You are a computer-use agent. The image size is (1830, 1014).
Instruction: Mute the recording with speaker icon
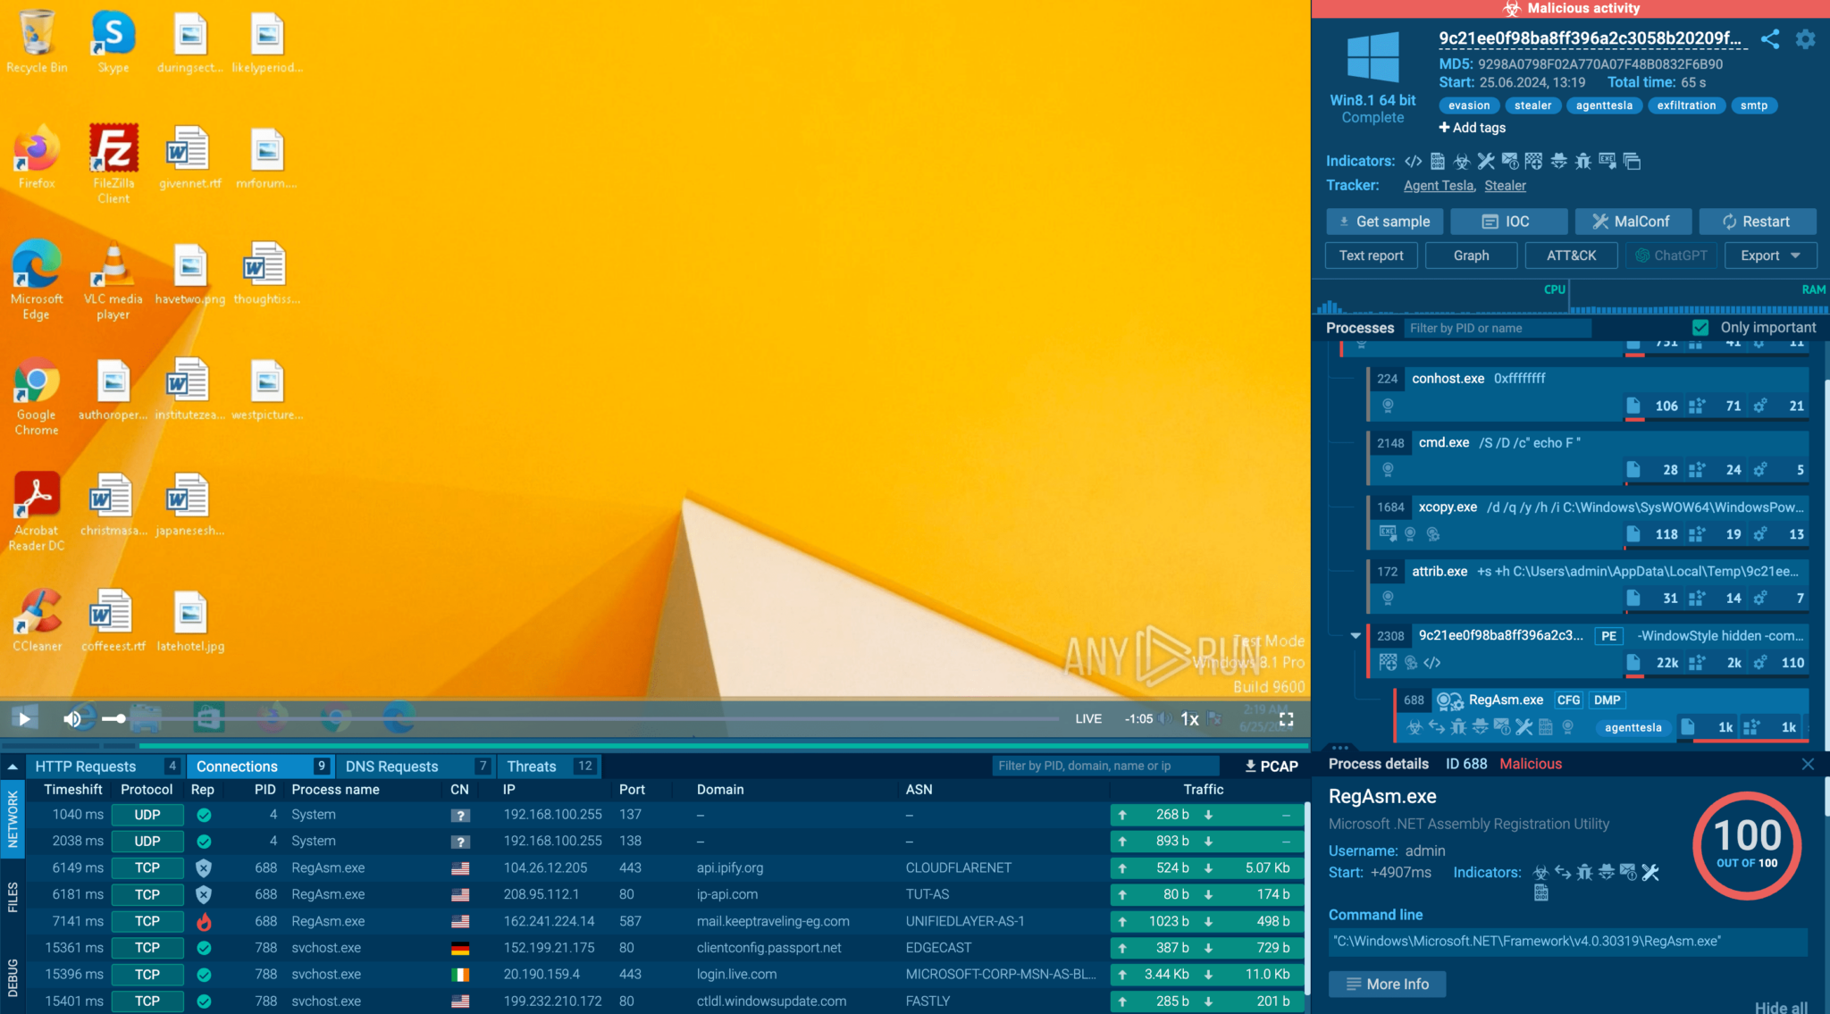click(x=72, y=718)
